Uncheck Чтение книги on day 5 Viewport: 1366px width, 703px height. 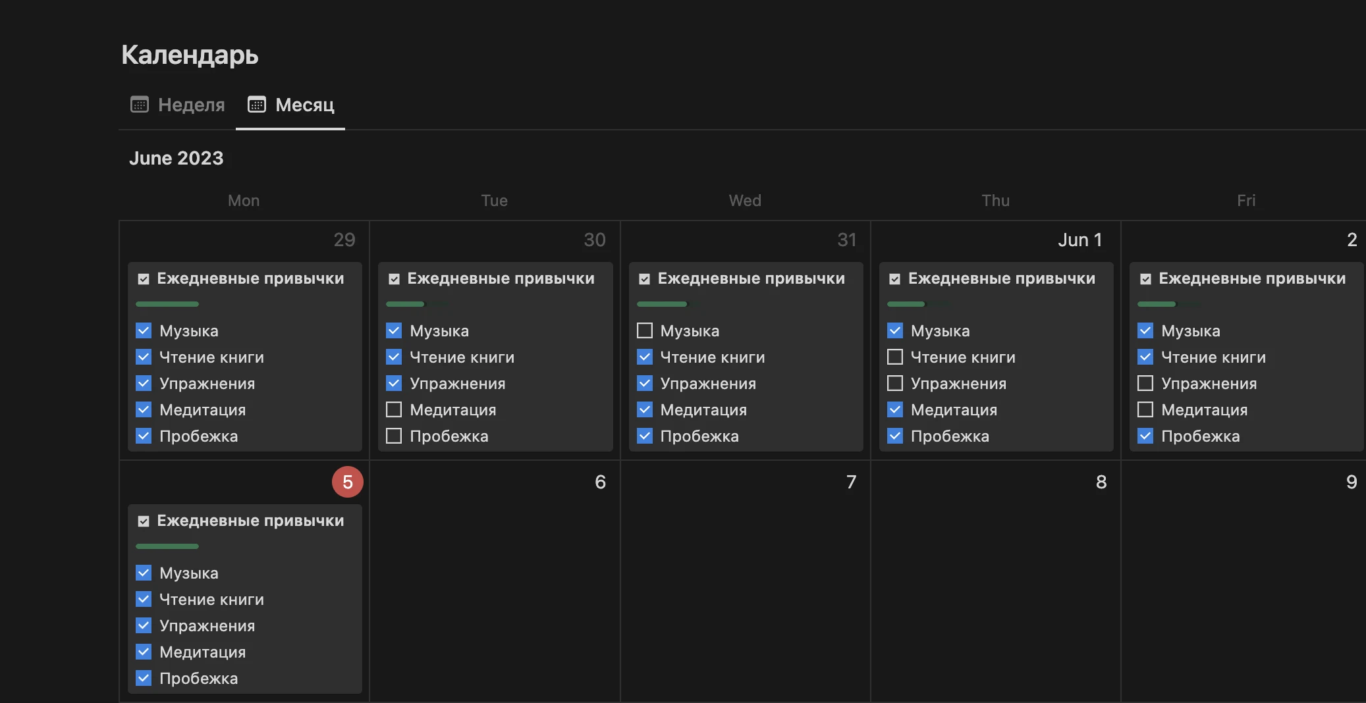click(144, 599)
